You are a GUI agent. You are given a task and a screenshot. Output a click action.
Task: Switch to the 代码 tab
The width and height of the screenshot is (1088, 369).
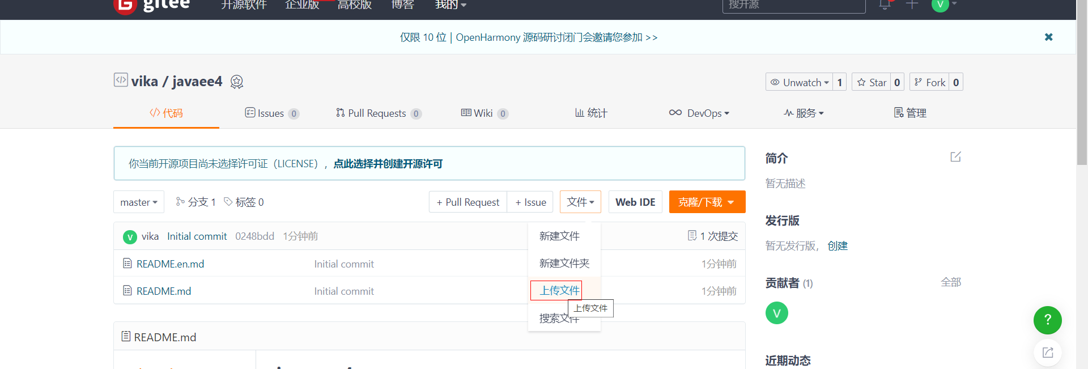tap(166, 113)
